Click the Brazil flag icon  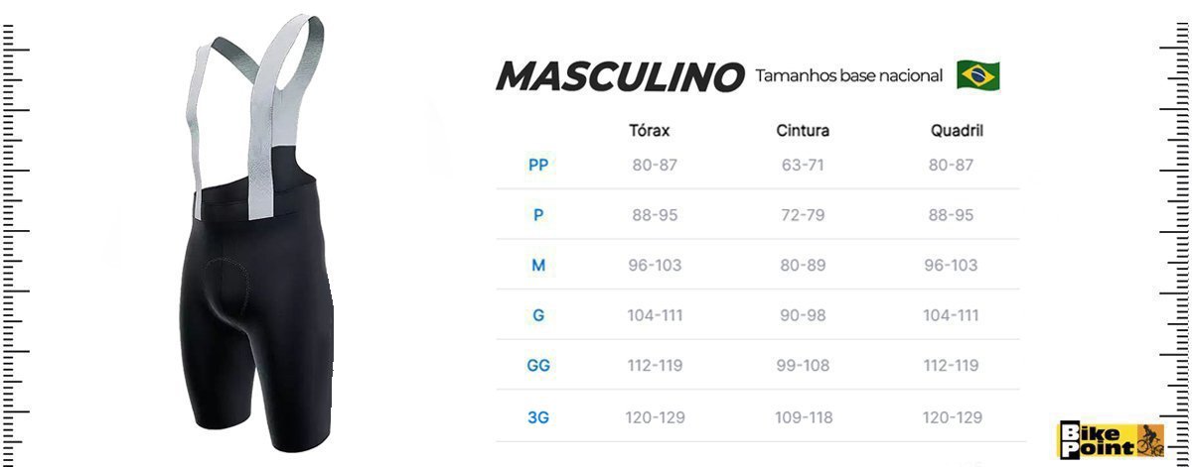coord(977,75)
